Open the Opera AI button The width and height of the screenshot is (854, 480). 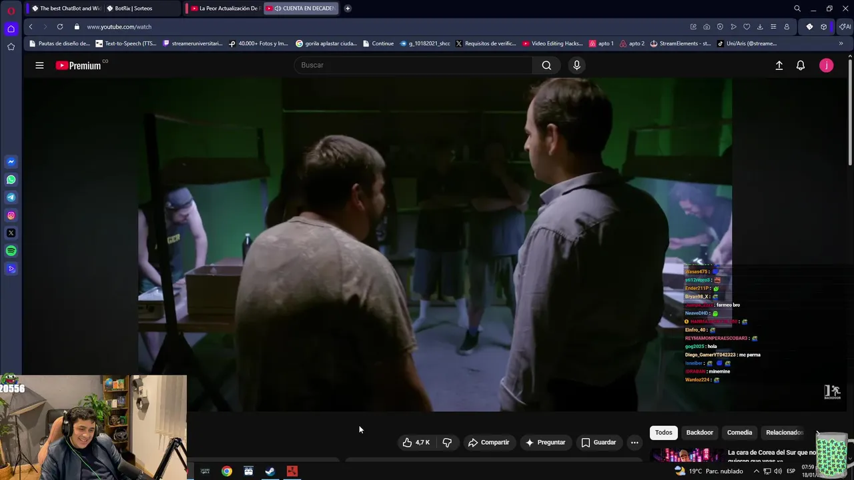point(845,27)
